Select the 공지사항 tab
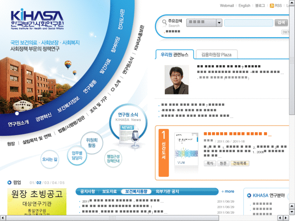Screen dimensions: 295x221 point(88,191)
